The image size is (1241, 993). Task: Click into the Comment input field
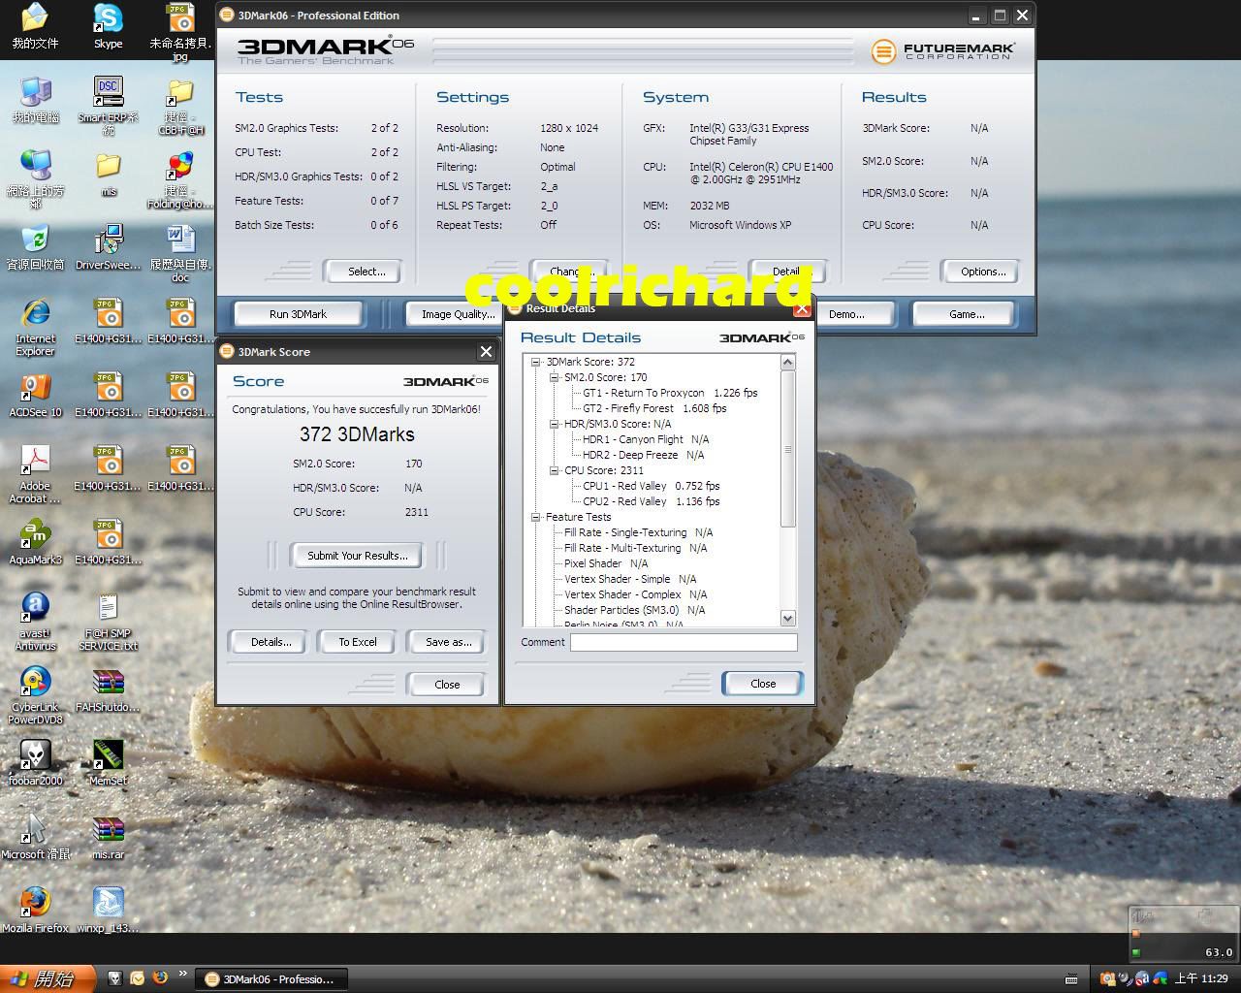[x=684, y=642]
